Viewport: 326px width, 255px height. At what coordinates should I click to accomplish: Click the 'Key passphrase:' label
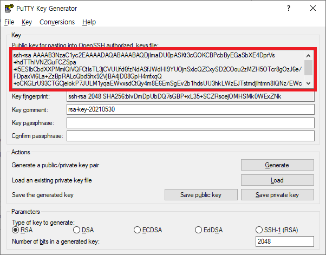pyautogui.click(x=33, y=123)
